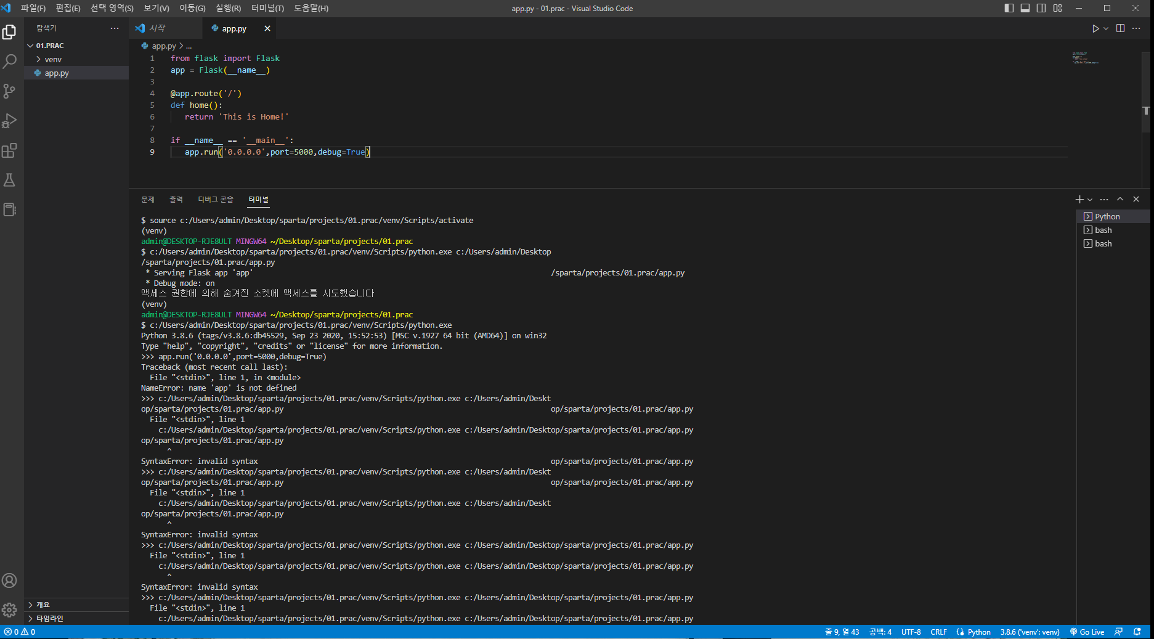The image size is (1154, 639).
Task: Change file encoding UTF-8
Action: point(911,632)
